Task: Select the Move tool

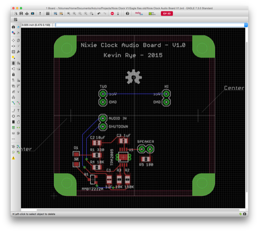Action: pos(13,40)
